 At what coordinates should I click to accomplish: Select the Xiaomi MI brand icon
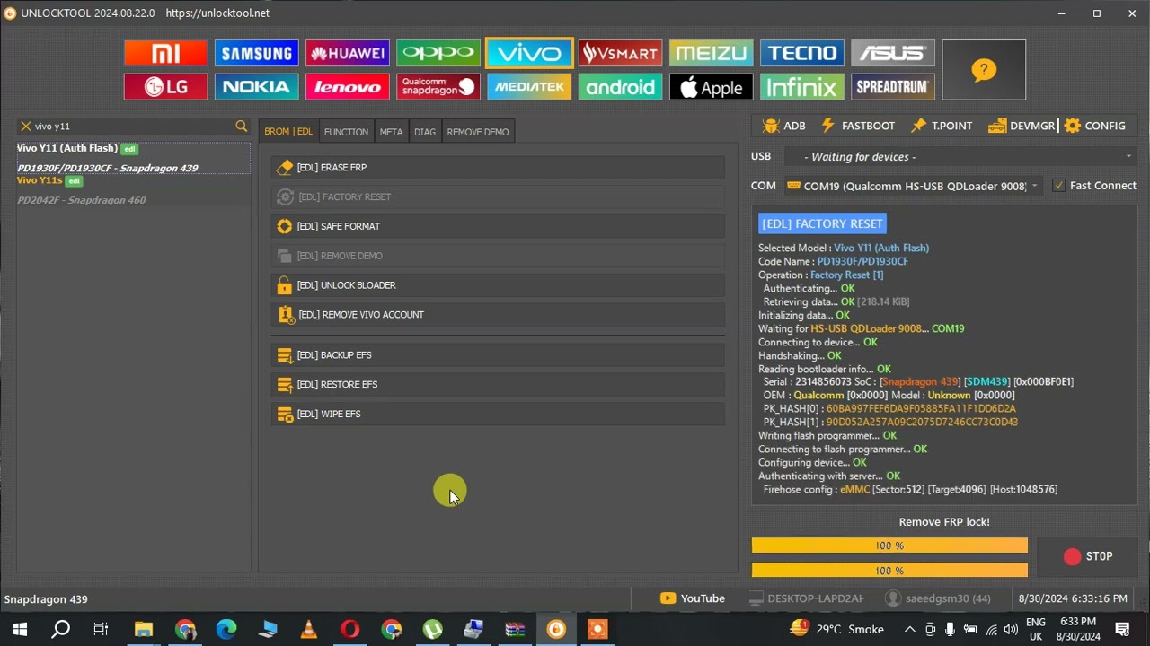(165, 54)
